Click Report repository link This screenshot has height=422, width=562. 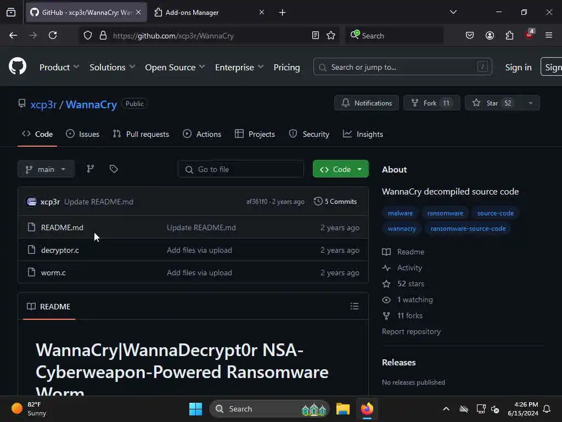coord(411,331)
